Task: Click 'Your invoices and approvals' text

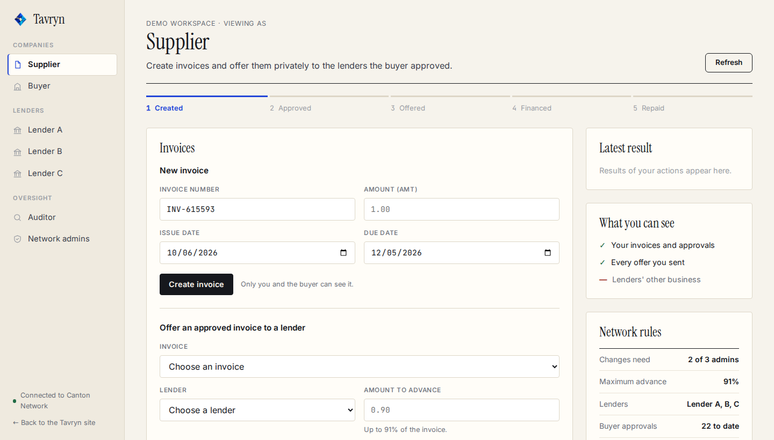Action: [663, 245]
